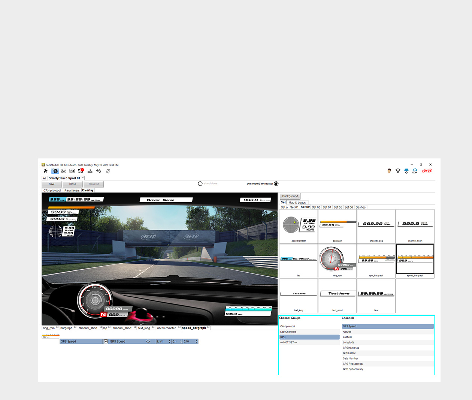Select the ring_rpm gauge thumbnail
Screen dimensions: 472x400
coord(337,261)
